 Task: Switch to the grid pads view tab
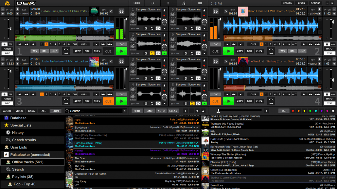tap(168, 3)
